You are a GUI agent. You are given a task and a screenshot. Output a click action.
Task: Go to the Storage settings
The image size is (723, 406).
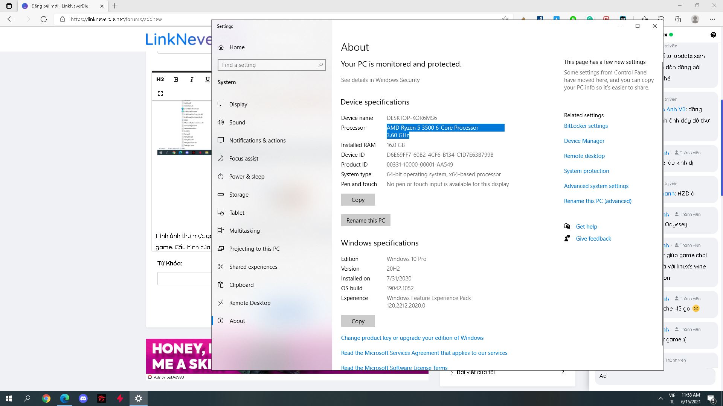pyautogui.click(x=238, y=195)
